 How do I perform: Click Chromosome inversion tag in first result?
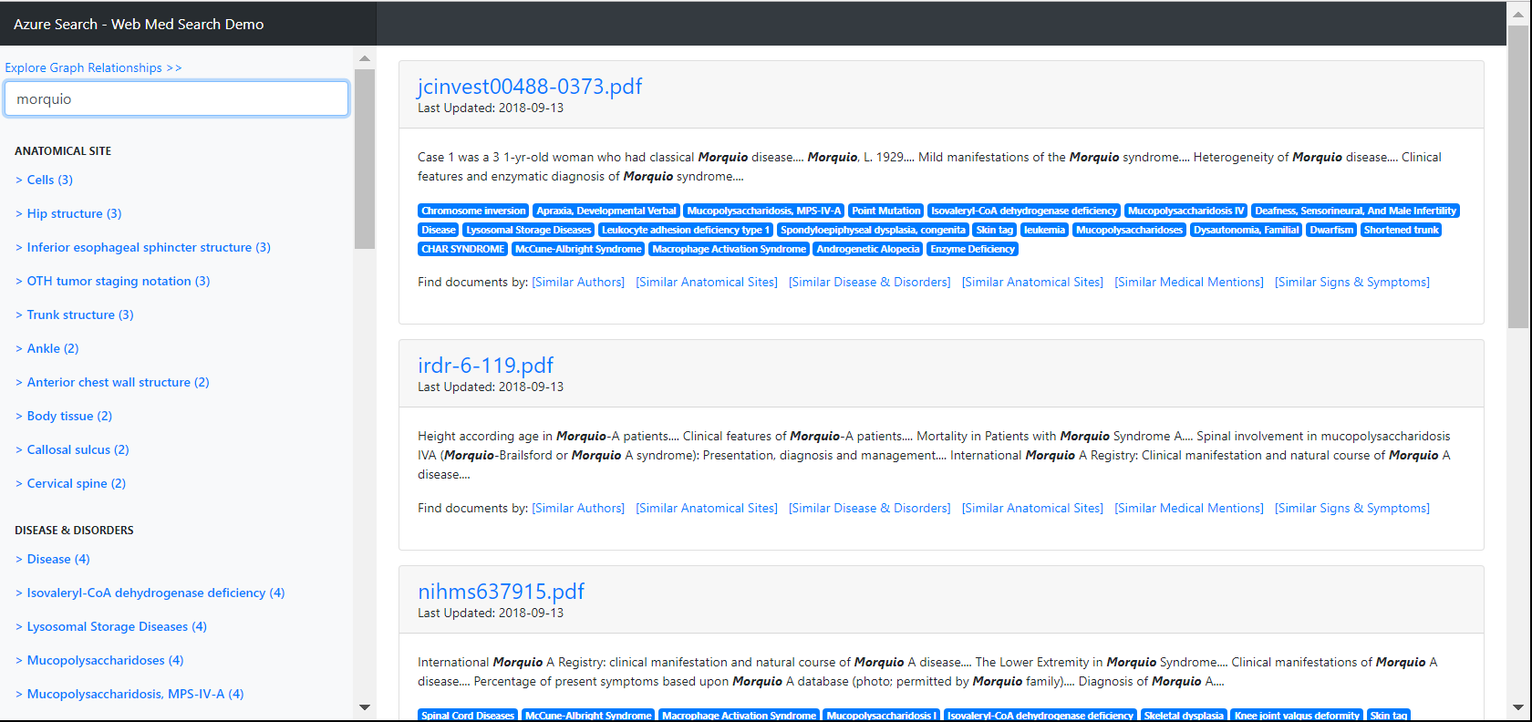(473, 211)
